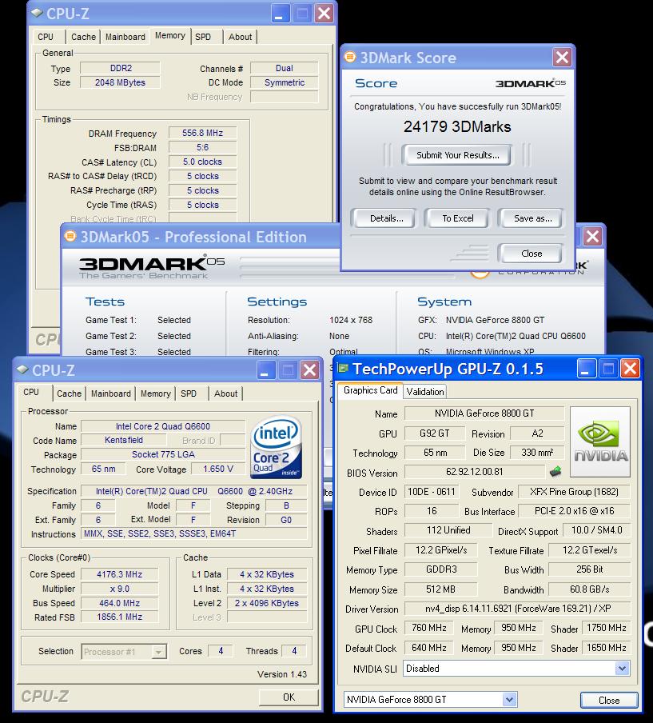The image size is (653, 723).
Task: Click the 3DMark05 Professional Edition title icon
Action: (x=70, y=236)
